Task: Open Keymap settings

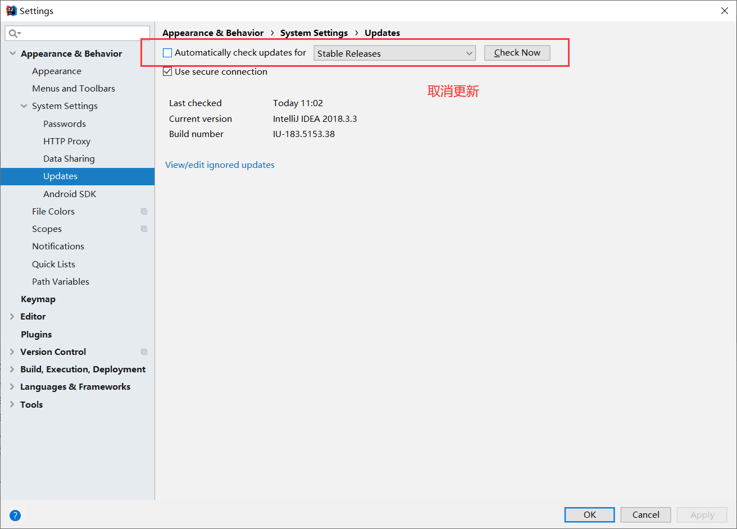Action: (x=38, y=299)
